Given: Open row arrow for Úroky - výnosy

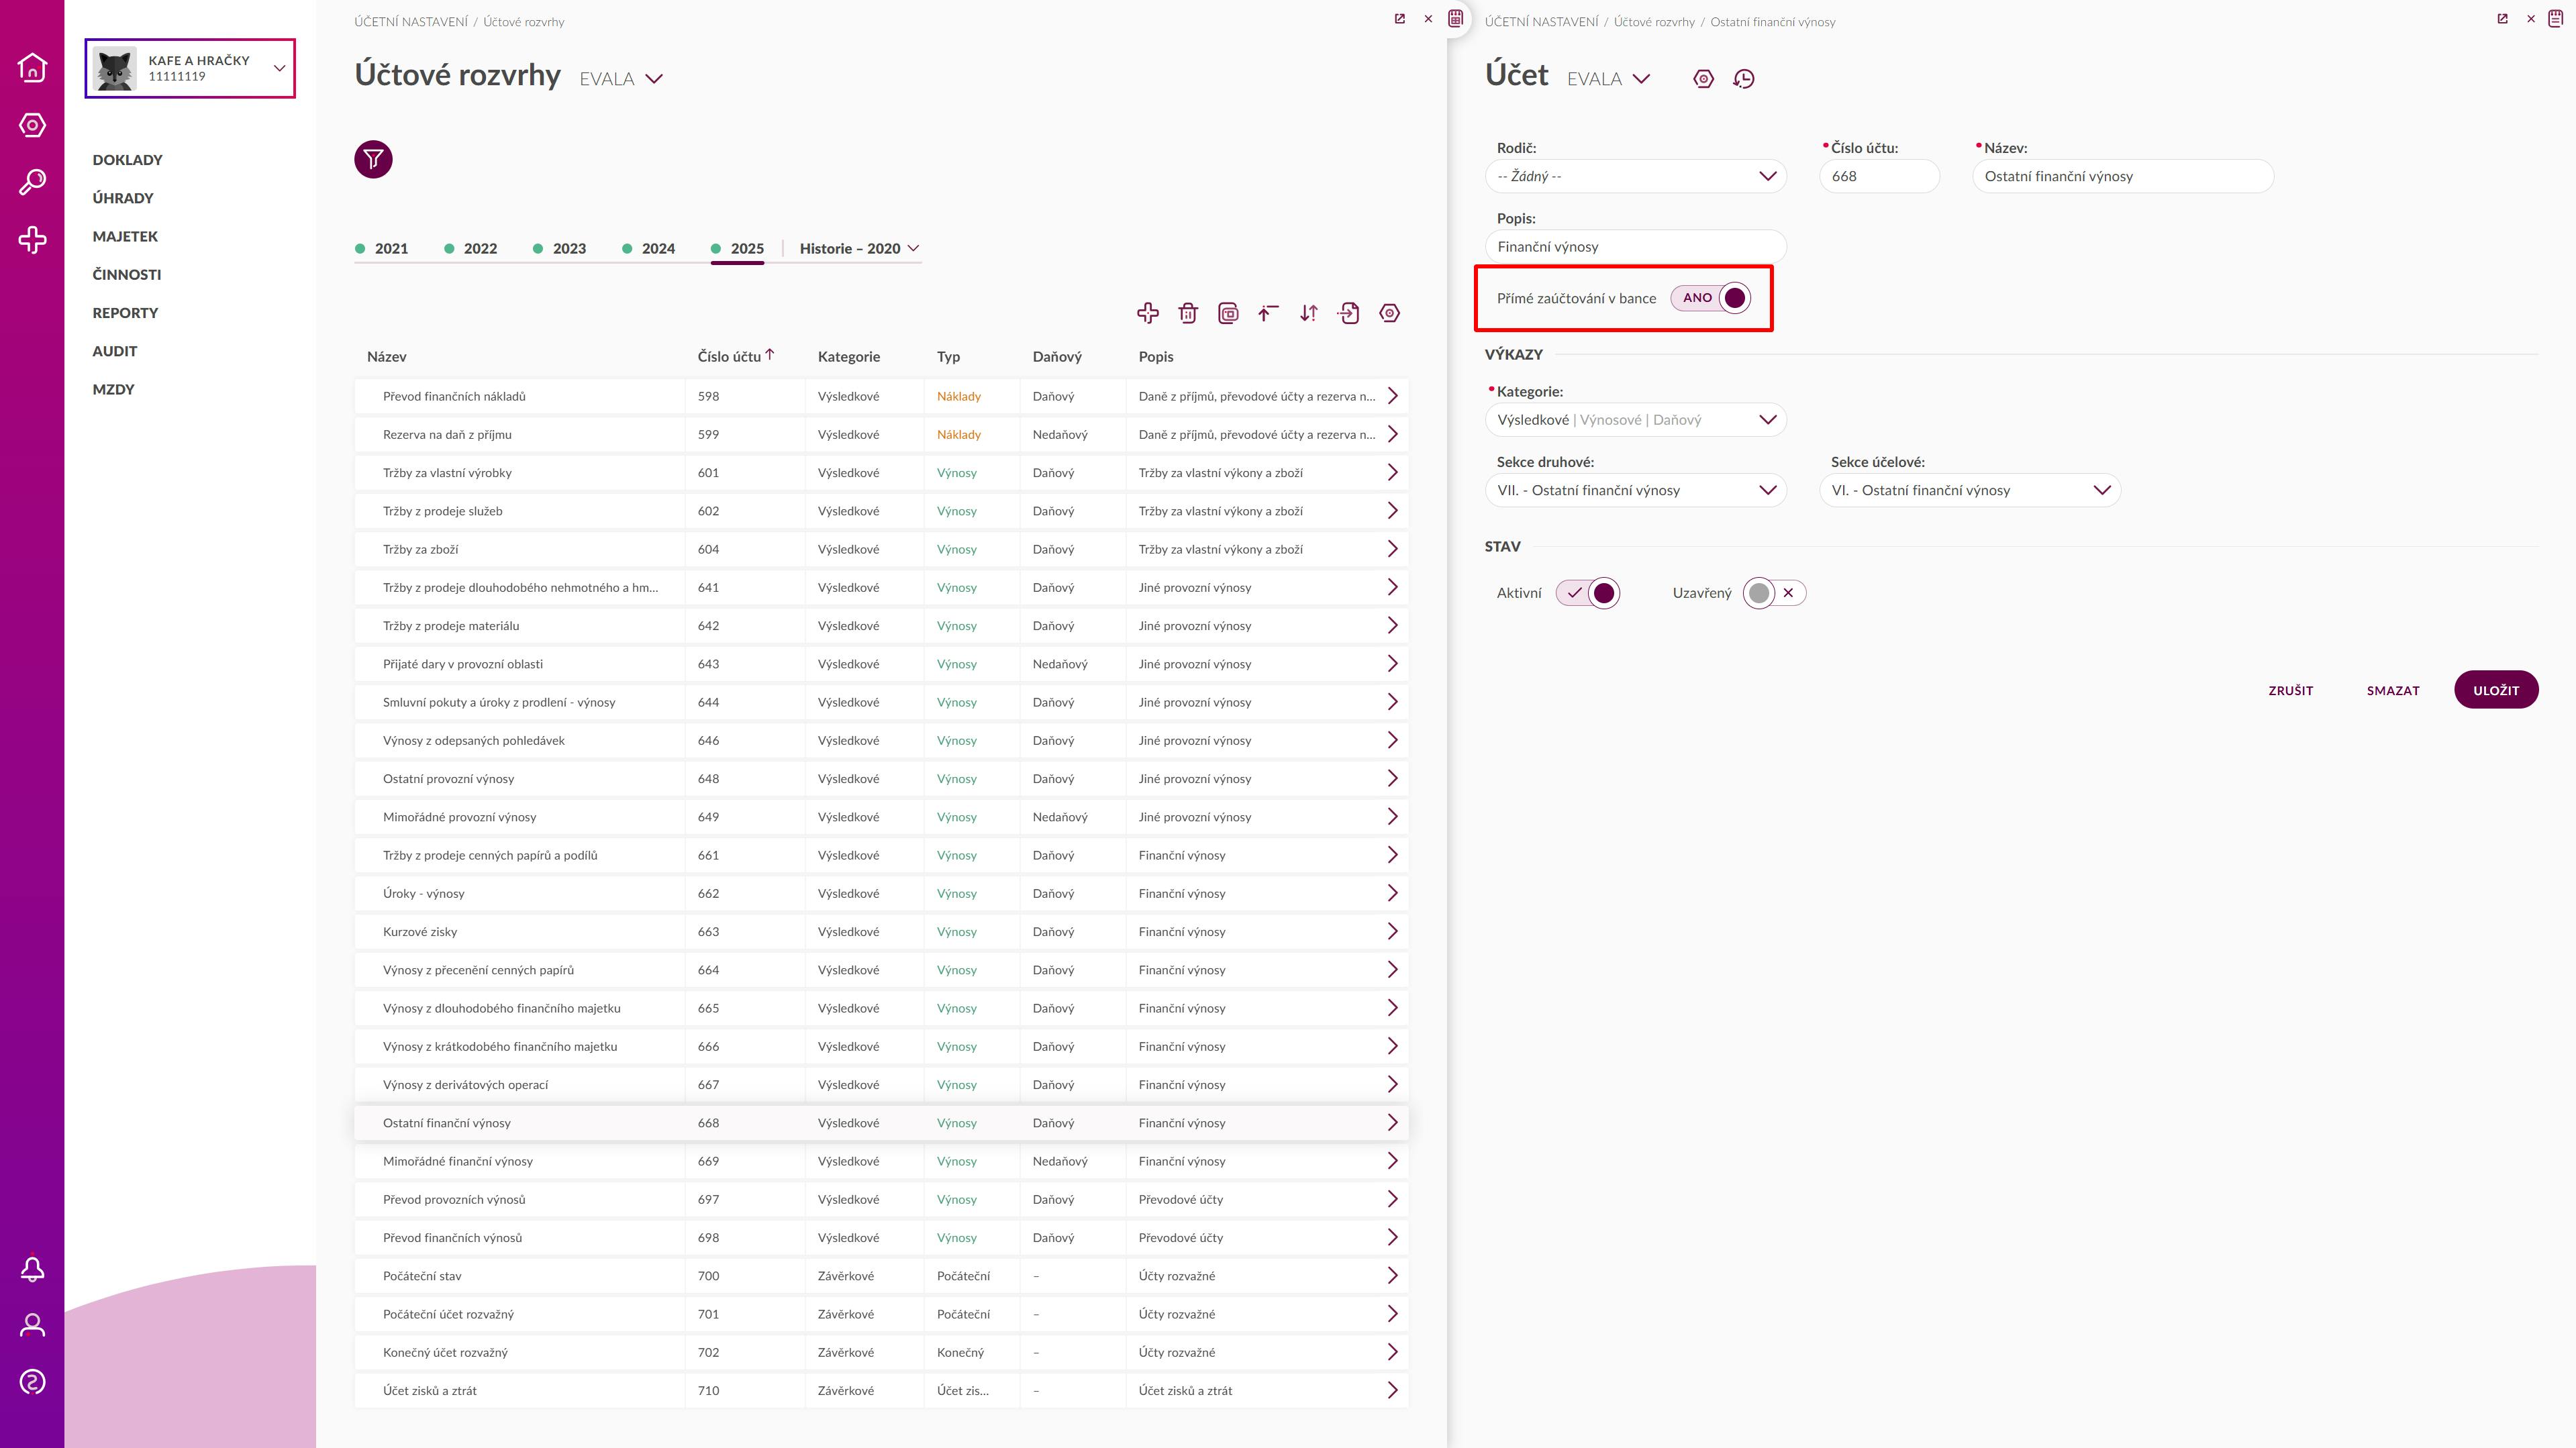Looking at the screenshot, I should 1392,893.
